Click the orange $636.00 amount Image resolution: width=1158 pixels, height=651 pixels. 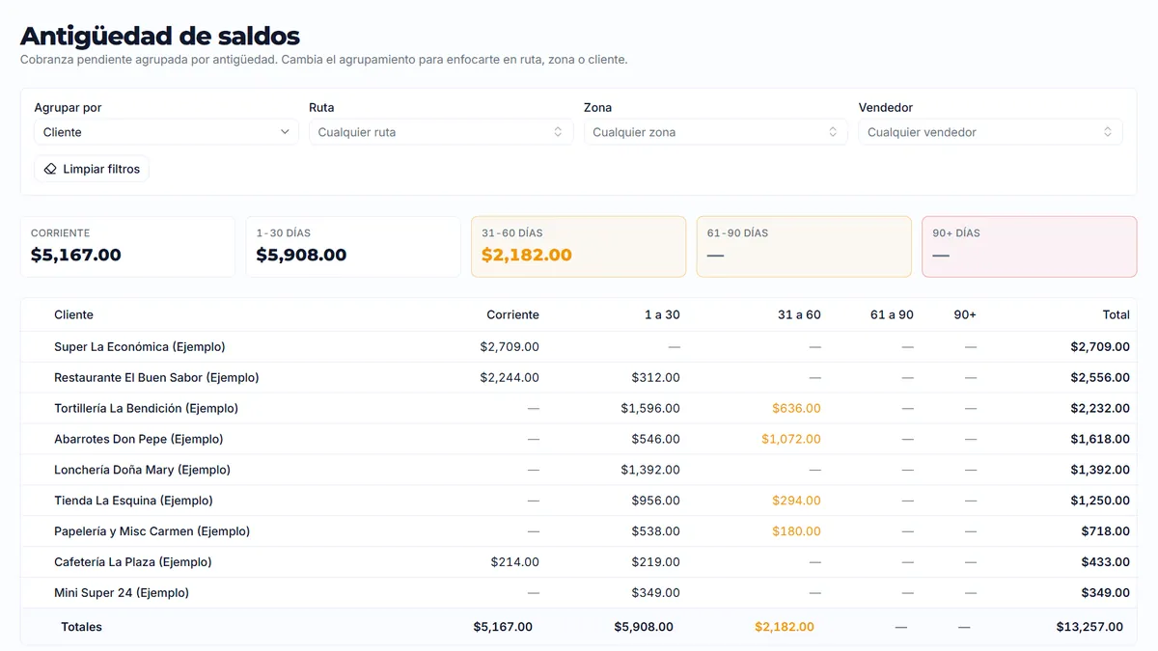point(796,409)
